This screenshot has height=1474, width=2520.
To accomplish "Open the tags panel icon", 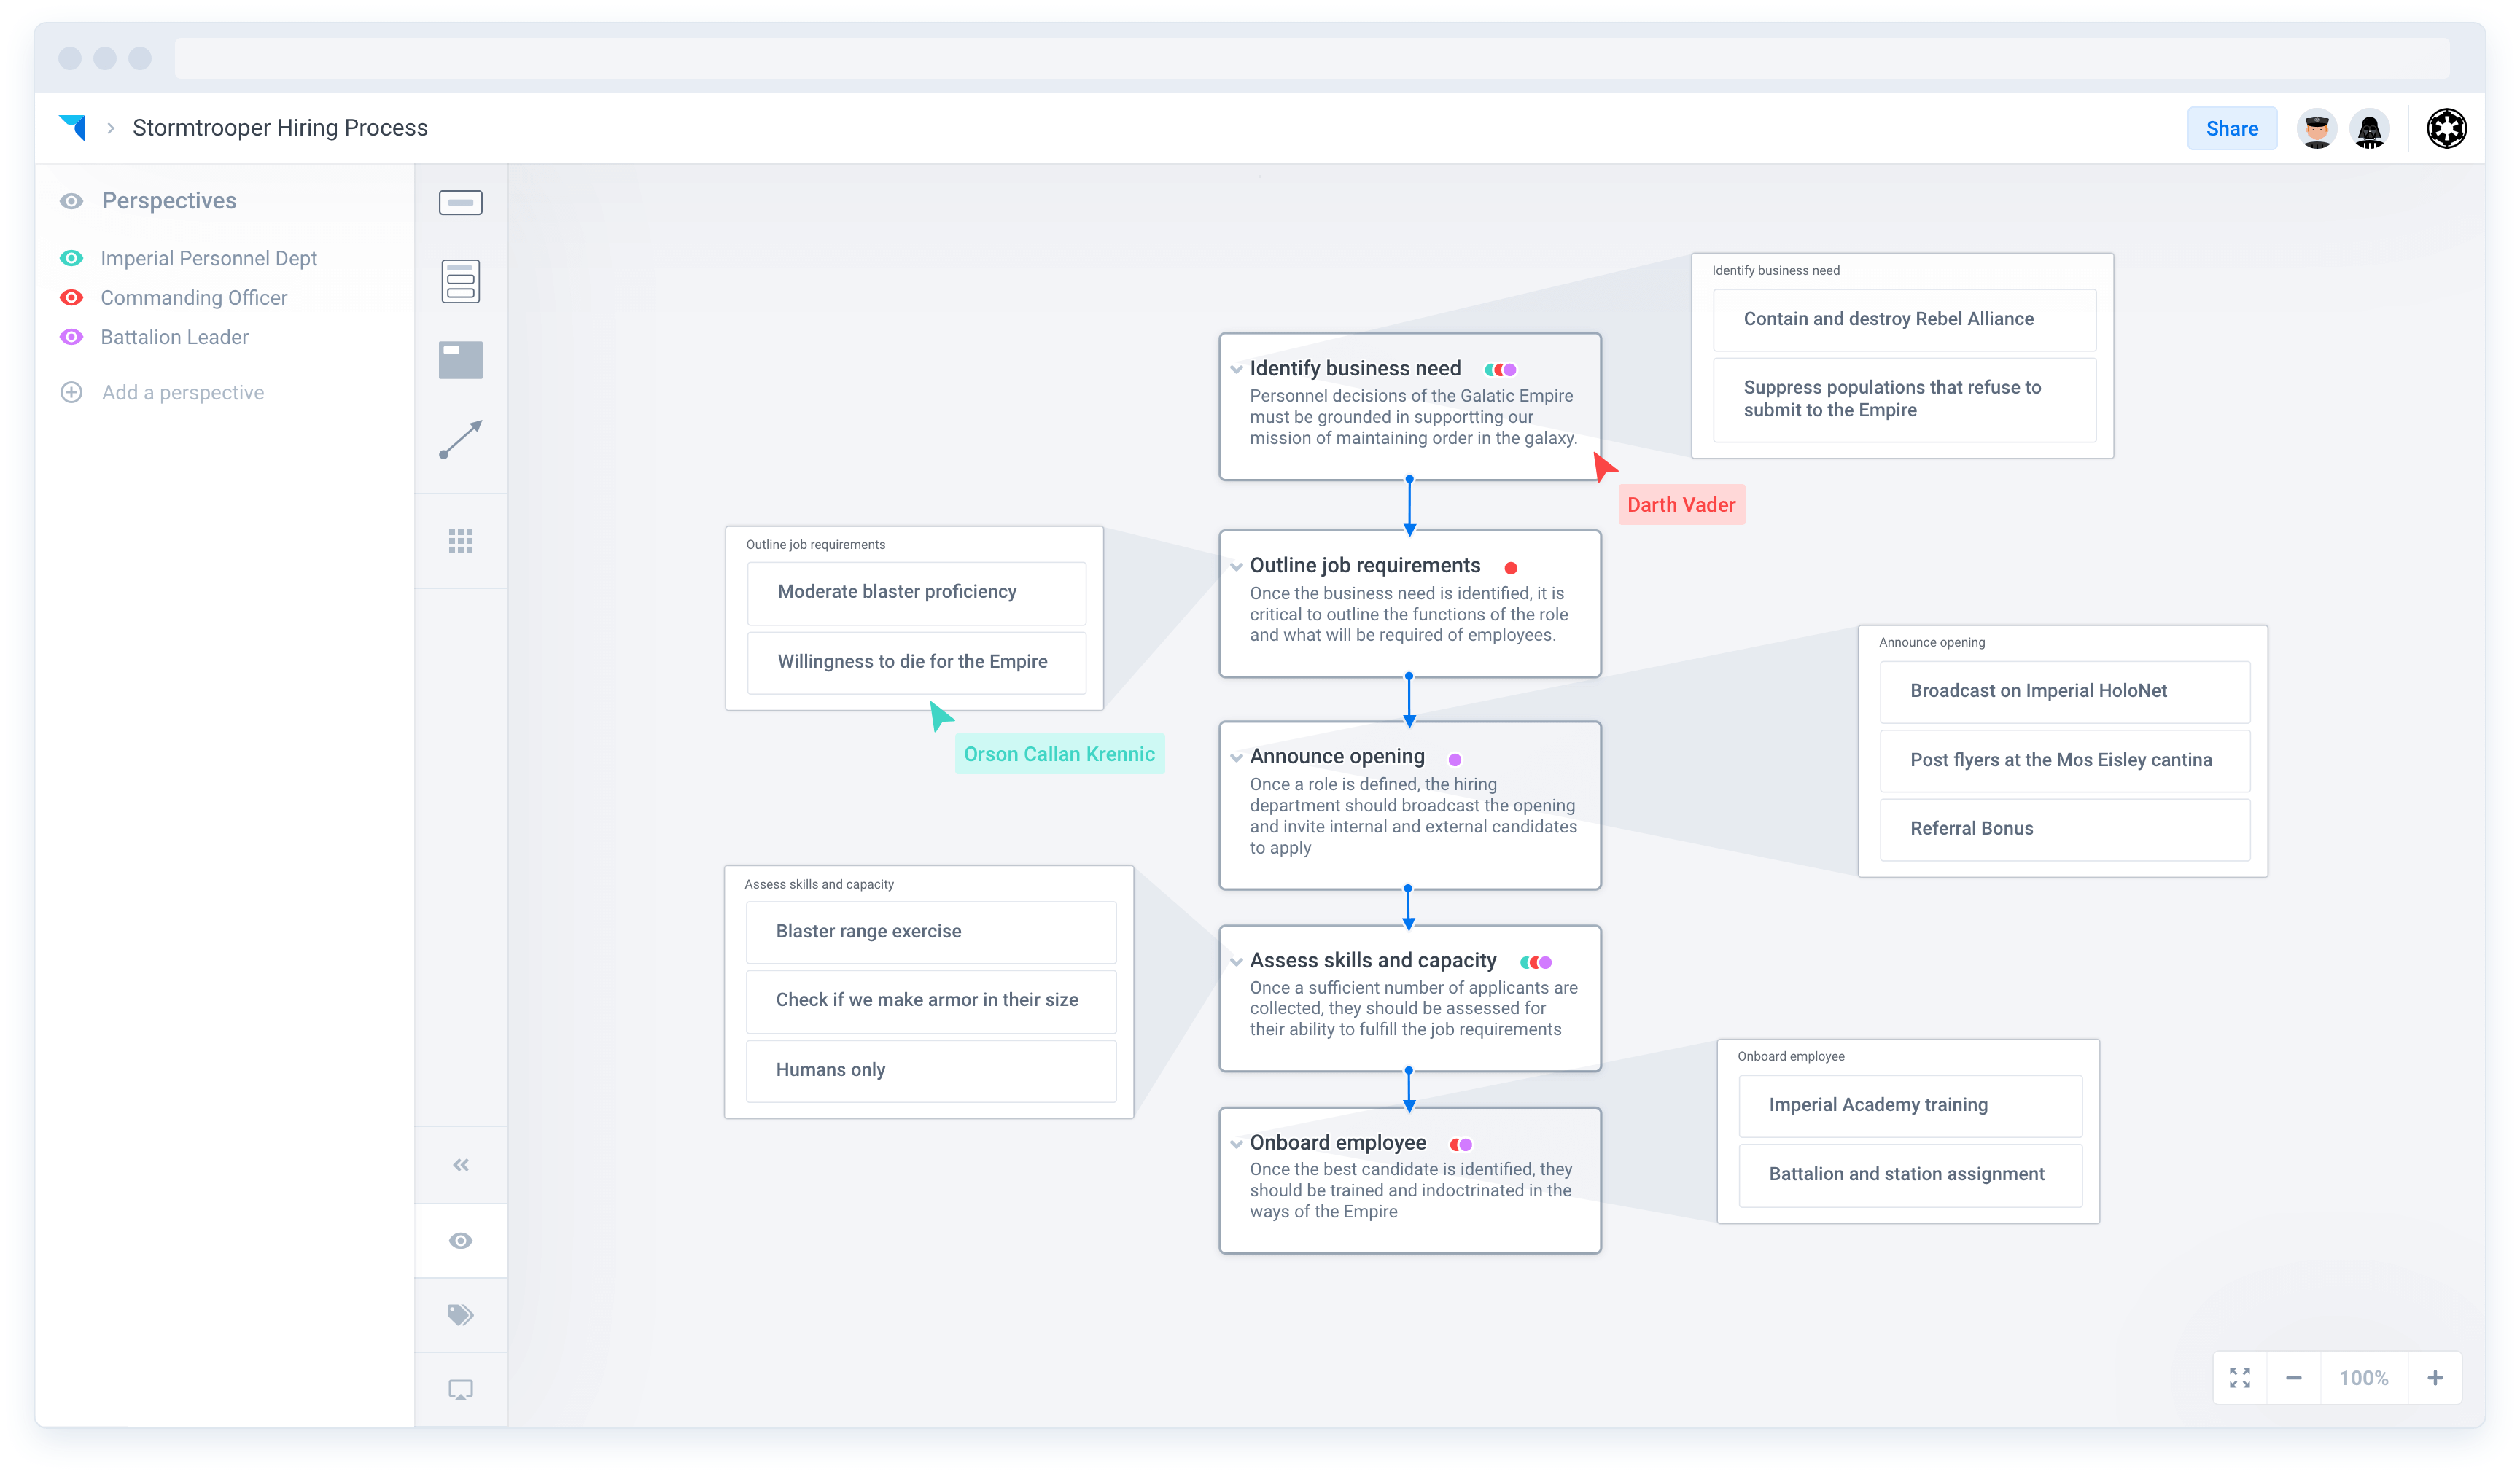I will (x=460, y=1314).
